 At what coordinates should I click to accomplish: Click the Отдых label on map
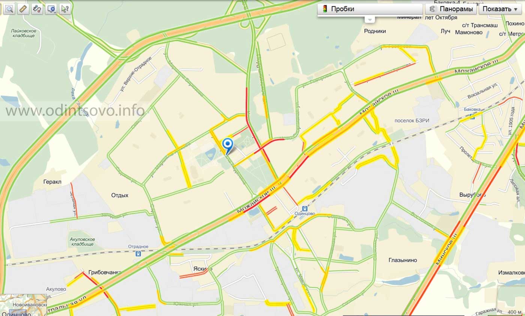[120, 195]
